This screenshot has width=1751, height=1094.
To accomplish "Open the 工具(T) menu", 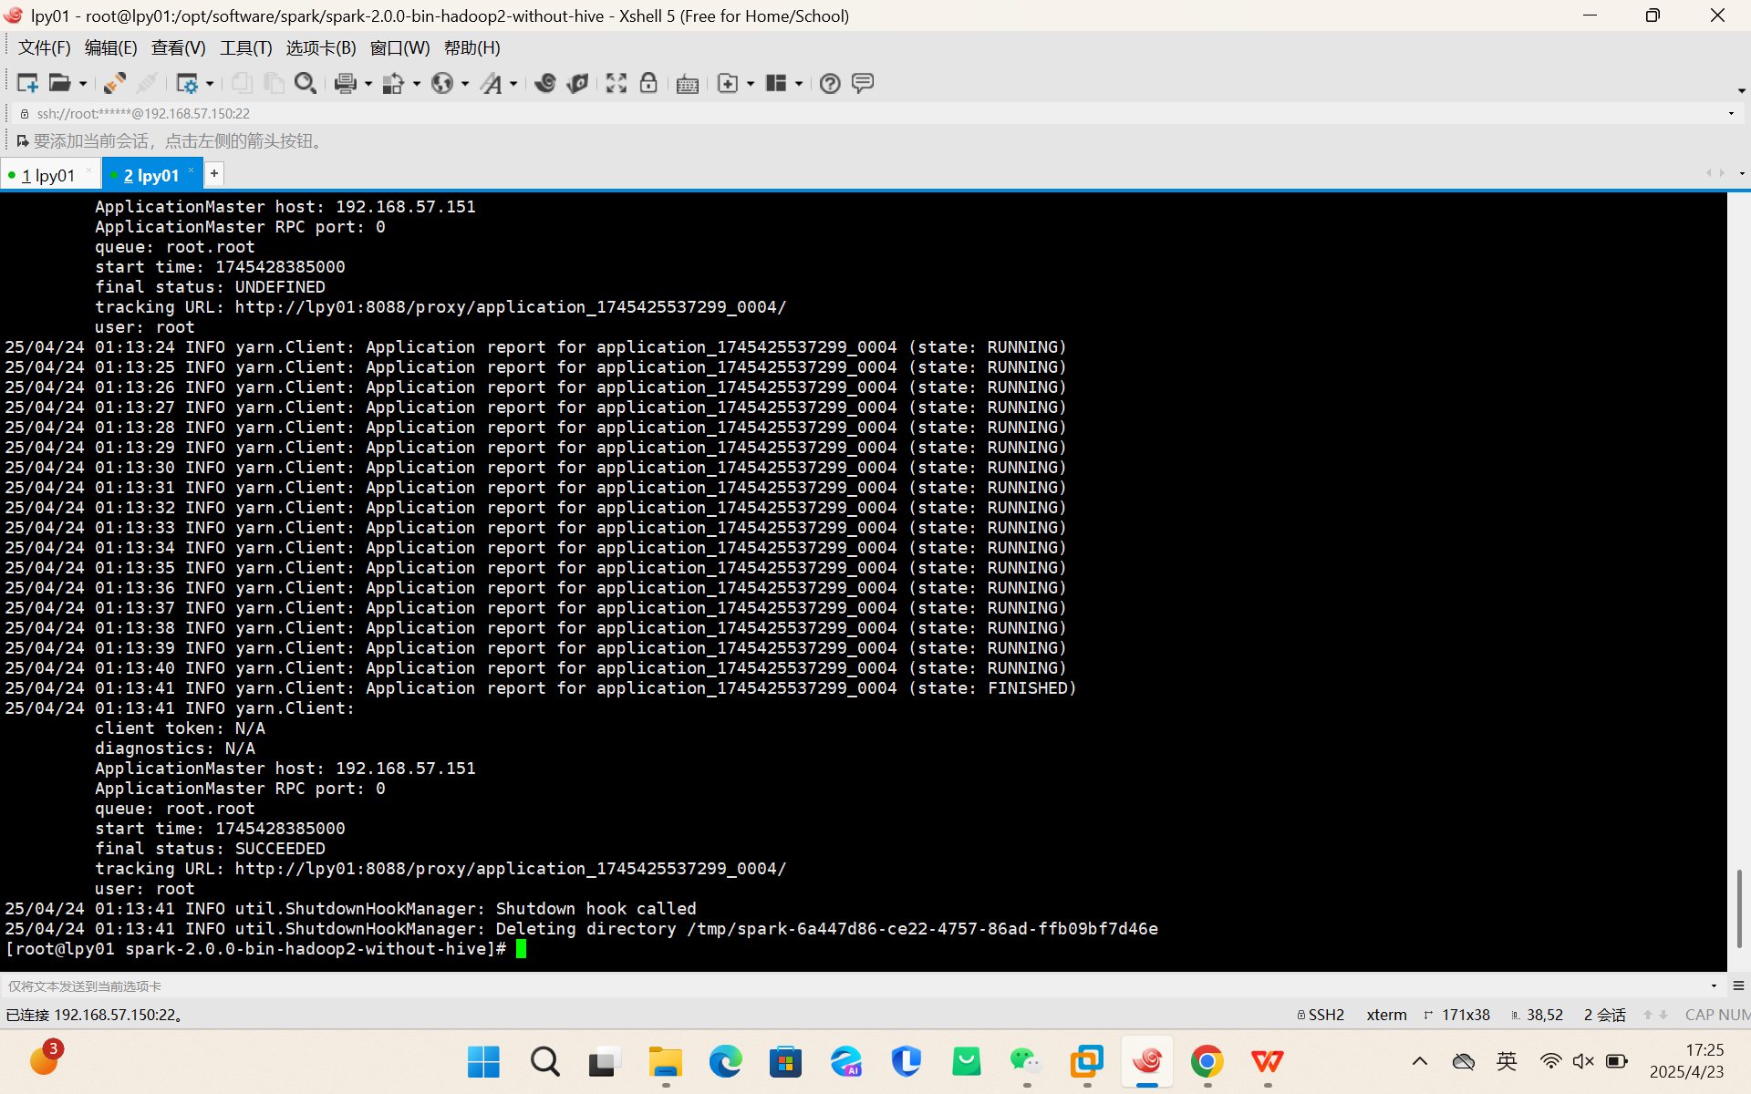I will tap(245, 48).
